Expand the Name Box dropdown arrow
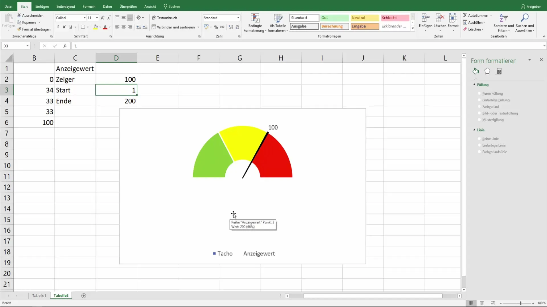Screen dimensions: 547x307 [27, 46]
